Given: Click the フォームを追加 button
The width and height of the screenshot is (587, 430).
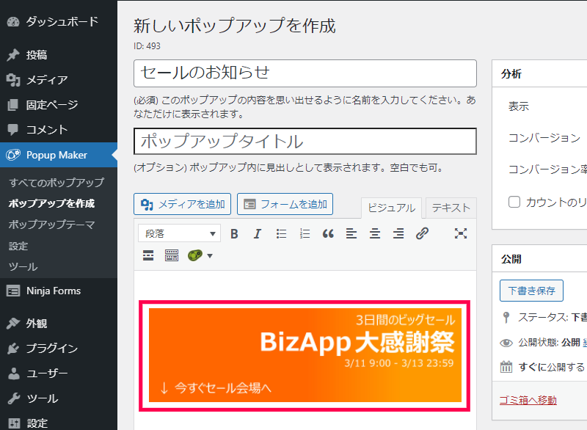Looking at the screenshot, I should pos(285,204).
